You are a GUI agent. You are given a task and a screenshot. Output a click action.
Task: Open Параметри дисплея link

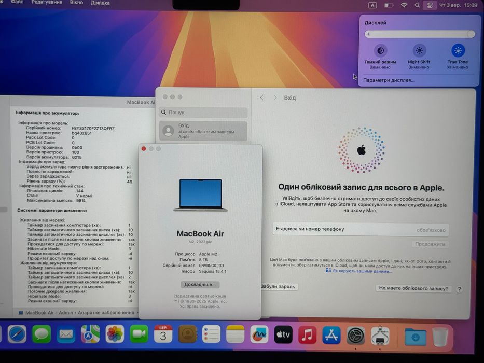(x=389, y=80)
